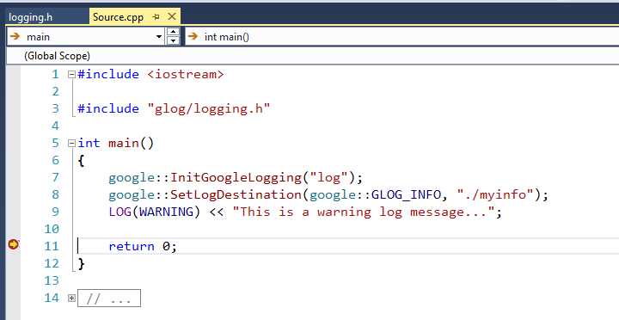Click the collapsed // ... comment box
Viewport: 619px width, 320px height.
point(109,298)
